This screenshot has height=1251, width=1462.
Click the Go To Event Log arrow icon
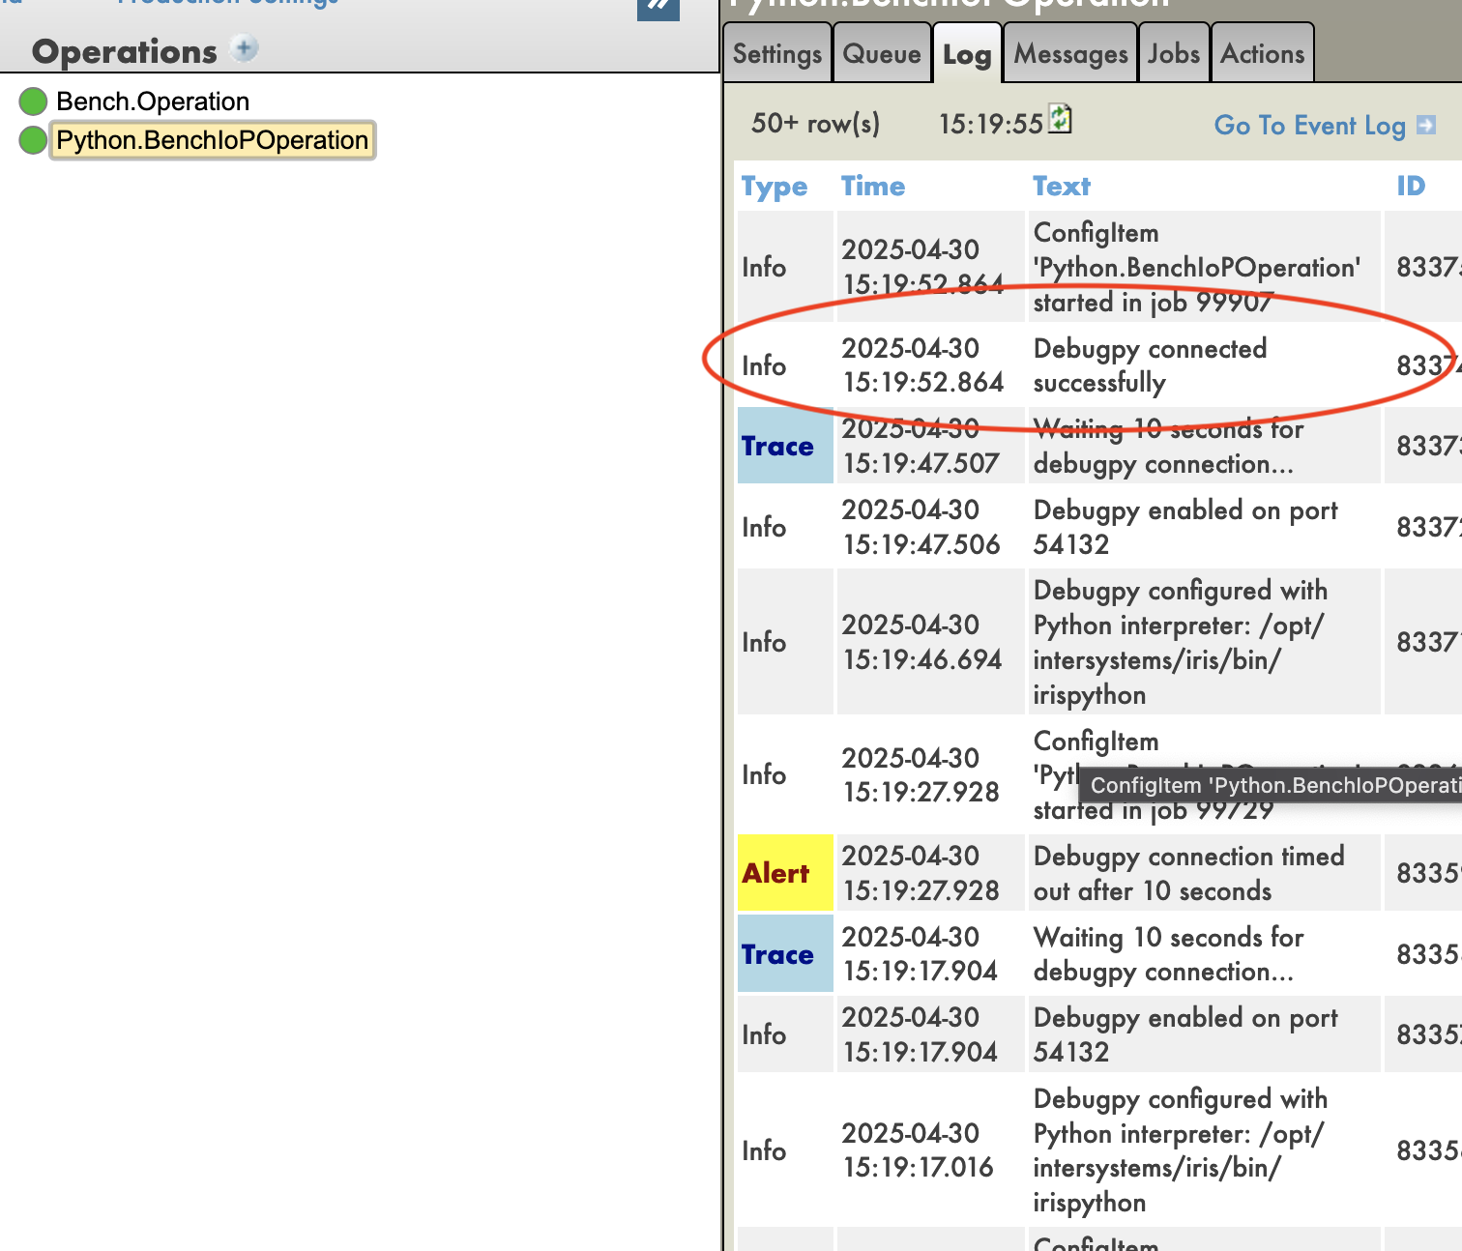(1425, 125)
